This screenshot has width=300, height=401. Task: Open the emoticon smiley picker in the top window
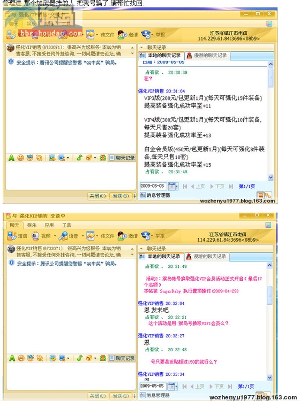[20, 158]
